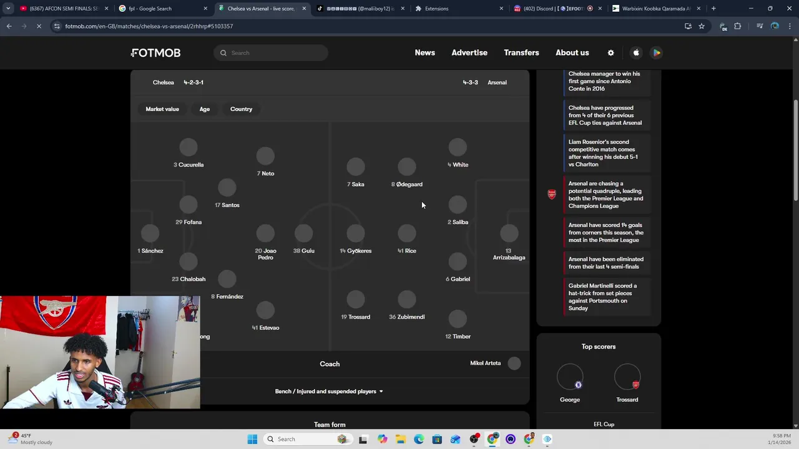The height and width of the screenshot is (449, 799).
Task: Select Zubimendi's player circle
Action: point(407,300)
